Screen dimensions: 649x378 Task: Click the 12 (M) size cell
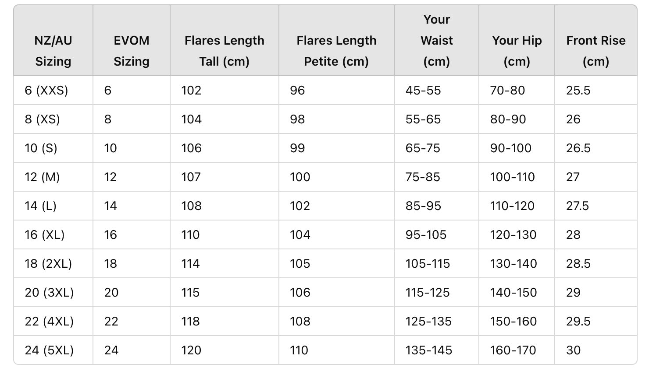click(42, 177)
